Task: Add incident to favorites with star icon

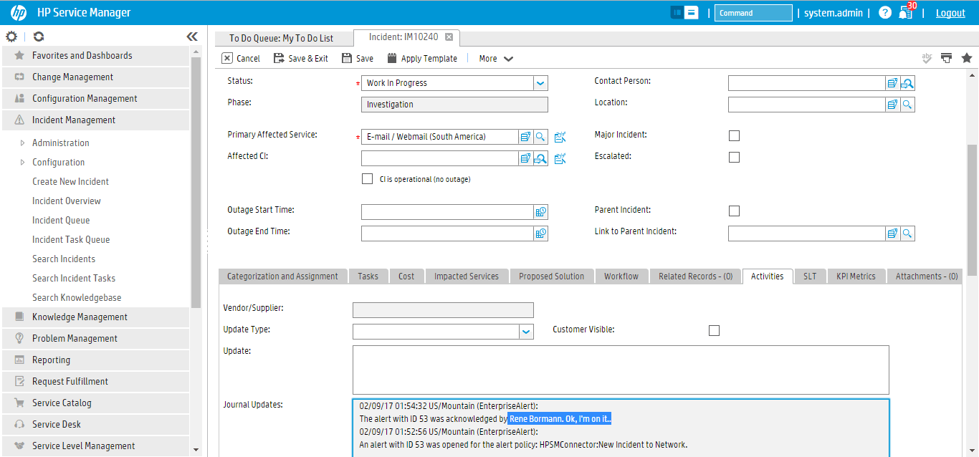Action: coord(967,58)
